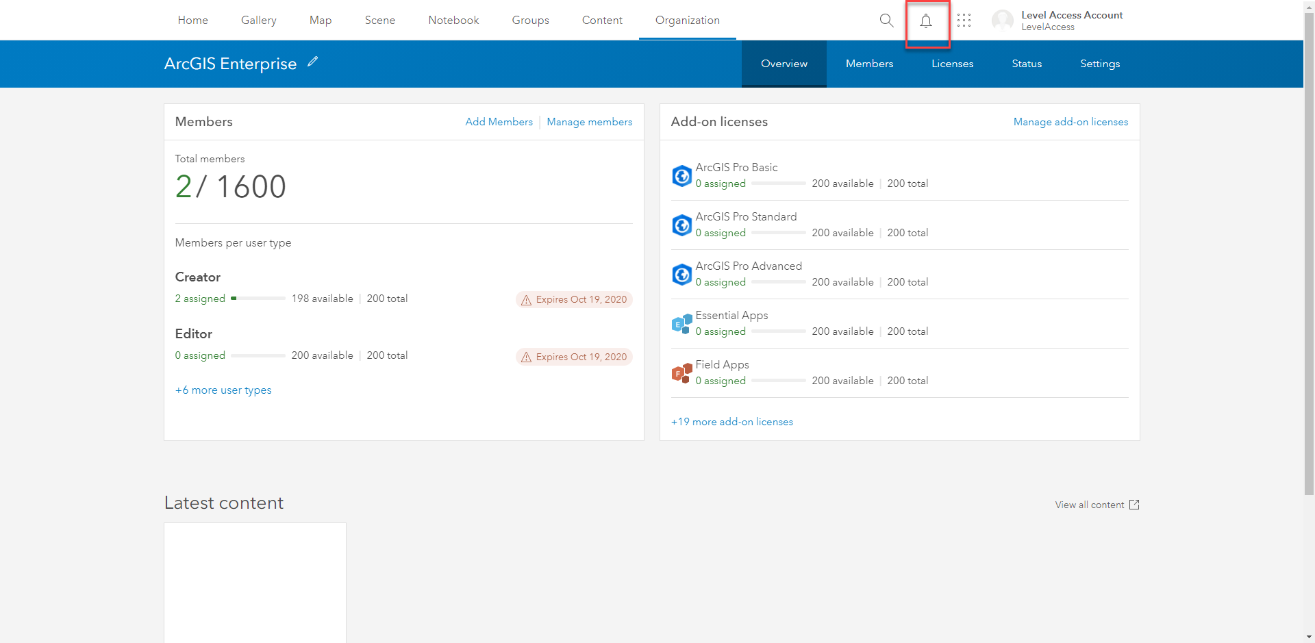The height and width of the screenshot is (643, 1315).
Task: Click the Essential Apps icon
Action: click(681, 324)
